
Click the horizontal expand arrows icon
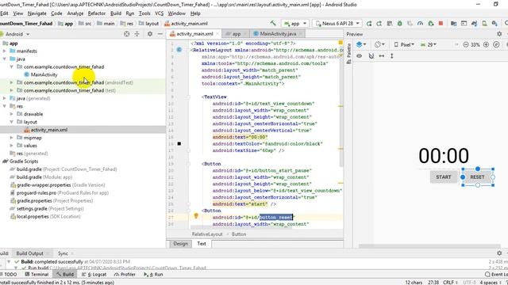(x=382, y=56)
